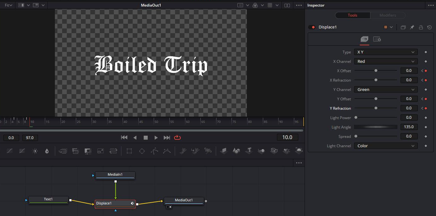Add a Camera 3D node
Screen dimensions: 436x216
274,151
